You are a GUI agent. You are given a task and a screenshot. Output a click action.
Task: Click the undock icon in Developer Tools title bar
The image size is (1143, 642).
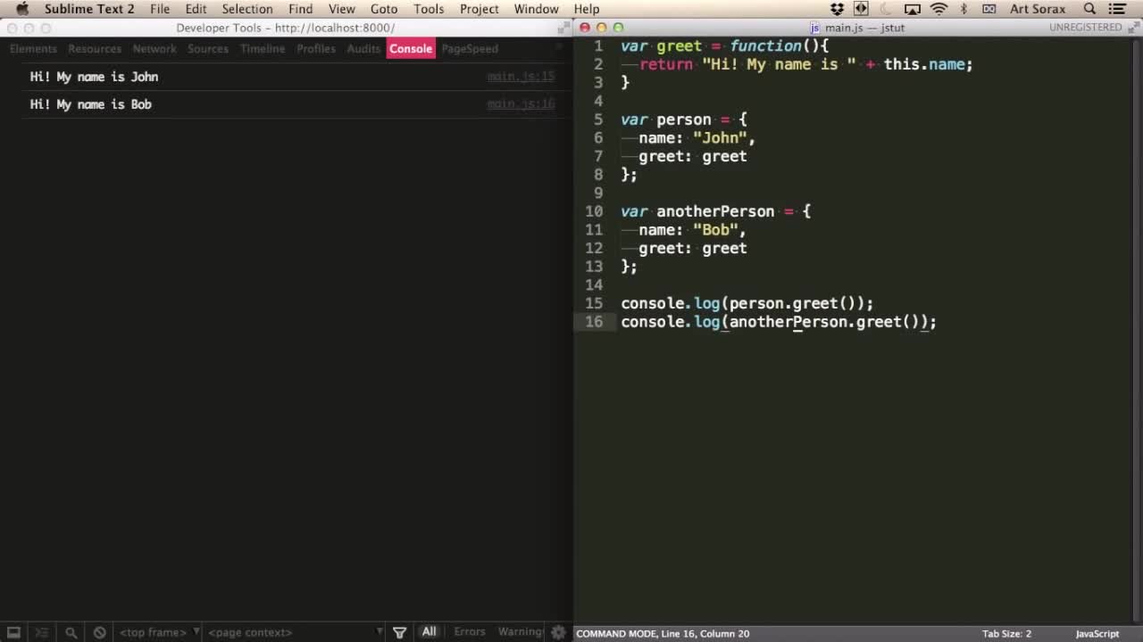563,28
